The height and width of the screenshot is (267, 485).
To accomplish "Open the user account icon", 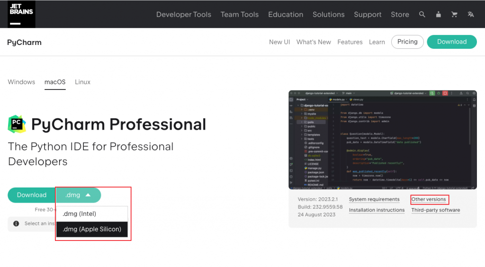I will coord(438,15).
